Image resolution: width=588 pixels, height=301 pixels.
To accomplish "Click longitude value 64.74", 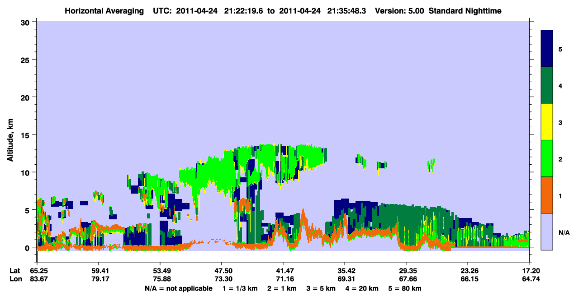I will [x=531, y=279].
